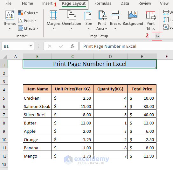The image size is (173, 170).
Task: Click the formula bar text field
Action: point(126,46)
